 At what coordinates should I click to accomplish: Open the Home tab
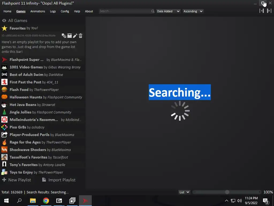pyautogui.click(x=7, y=11)
